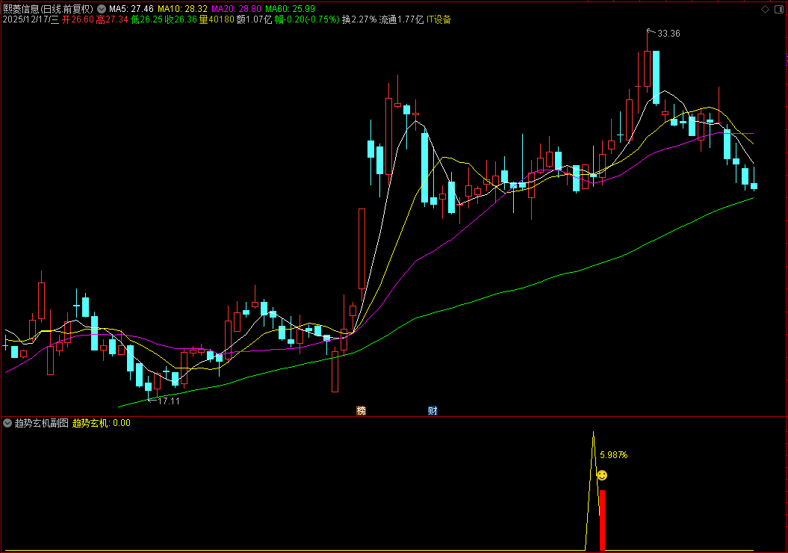Click the IT设备 sector link
The width and height of the screenshot is (788, 553).
438,19
